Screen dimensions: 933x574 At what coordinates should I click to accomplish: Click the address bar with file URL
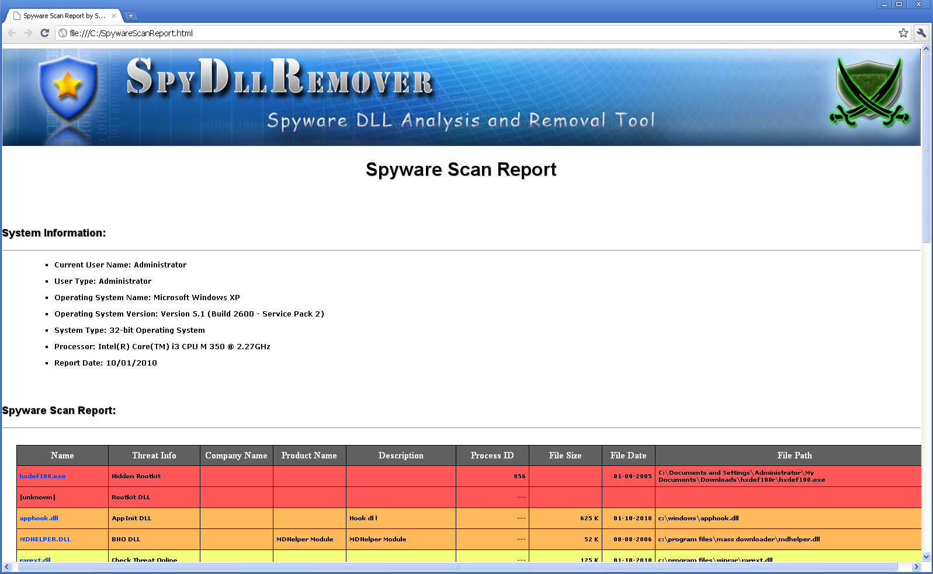coord(467,33)
